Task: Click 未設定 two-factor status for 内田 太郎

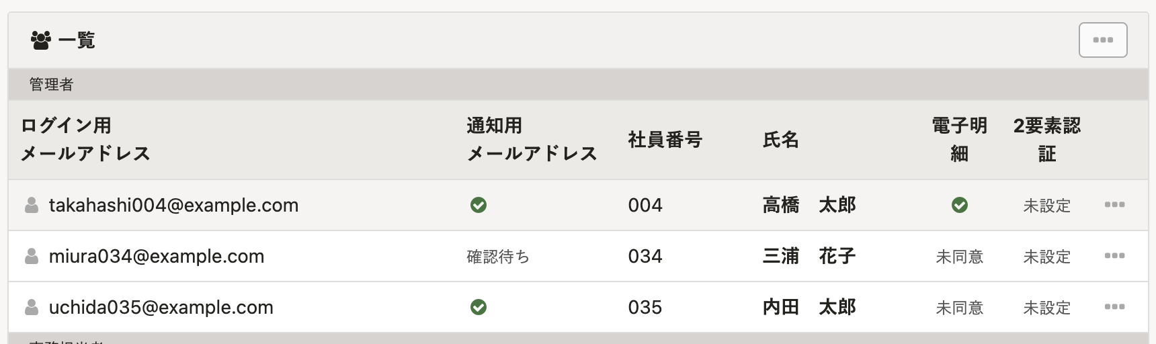Action: (x=1046, y=308)
